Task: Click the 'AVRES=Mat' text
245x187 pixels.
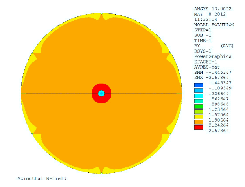Action: click(x=207, y=67)
